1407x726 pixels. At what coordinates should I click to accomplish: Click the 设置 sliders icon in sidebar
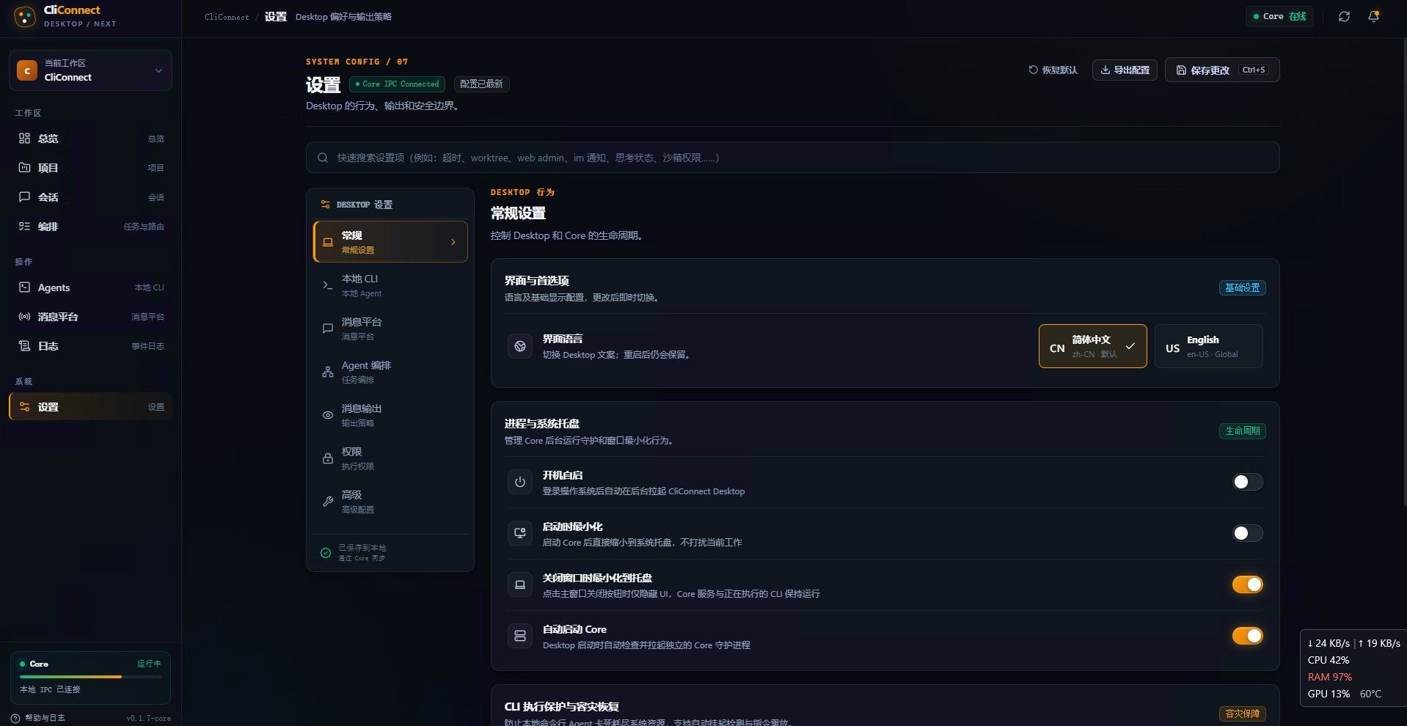[24, 407]
